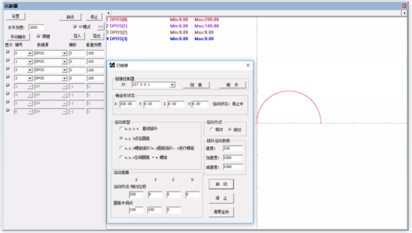Uncheck the display checkbox for channel row 0
Viewport: 412px width, 233px height.
coord(8,52)
